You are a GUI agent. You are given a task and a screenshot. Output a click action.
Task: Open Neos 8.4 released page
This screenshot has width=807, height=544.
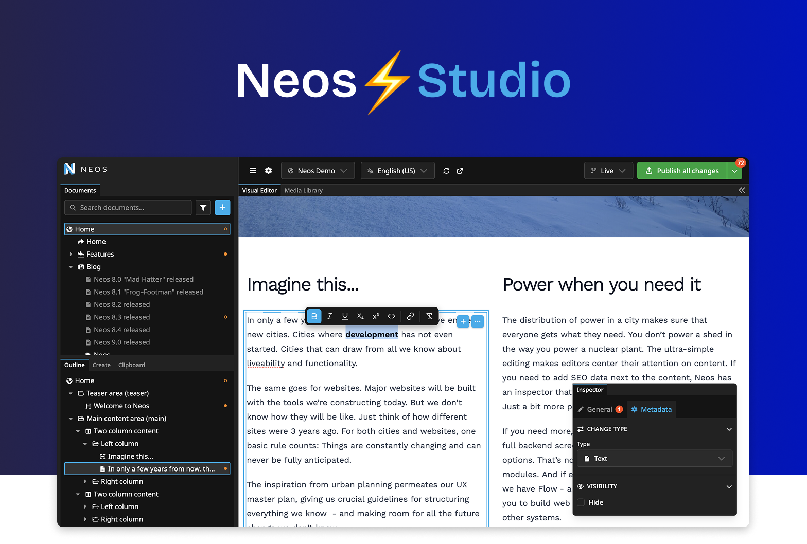pyautogui.click(x=121, y=330)
